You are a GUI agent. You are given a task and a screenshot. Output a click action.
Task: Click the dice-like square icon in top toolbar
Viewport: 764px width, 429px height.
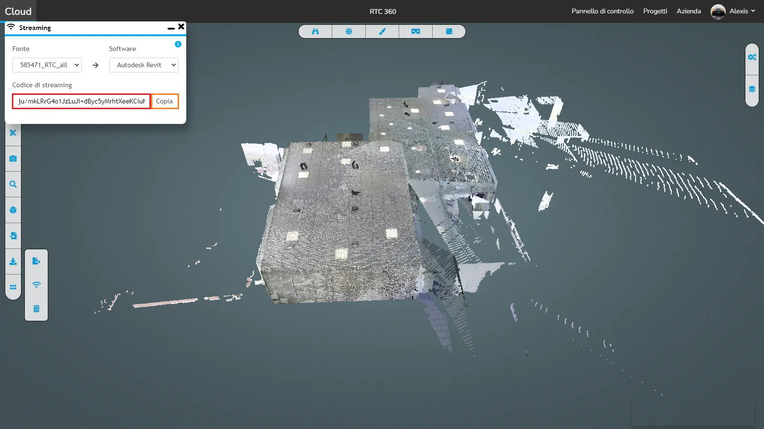449,31
